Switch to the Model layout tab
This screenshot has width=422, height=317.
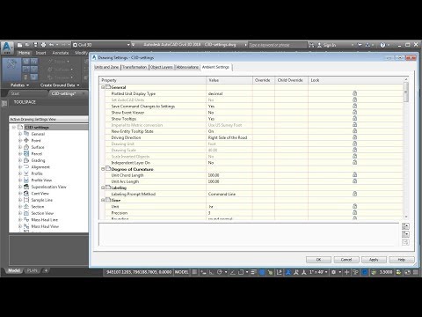click(x=14, y=270)
